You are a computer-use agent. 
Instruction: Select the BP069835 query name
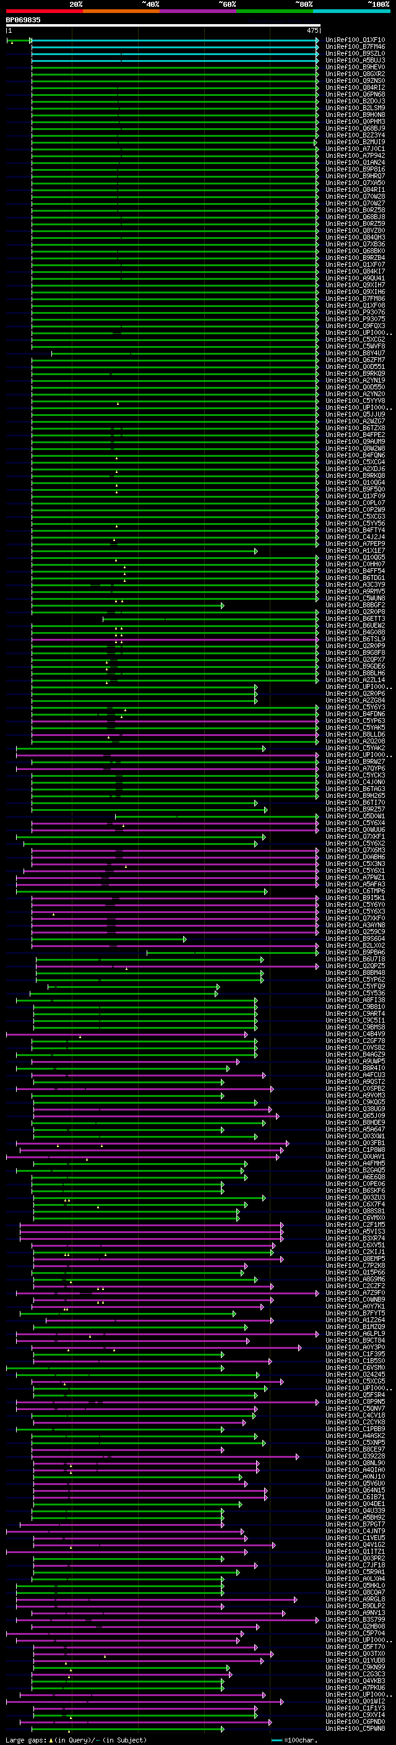click(23, 20)
